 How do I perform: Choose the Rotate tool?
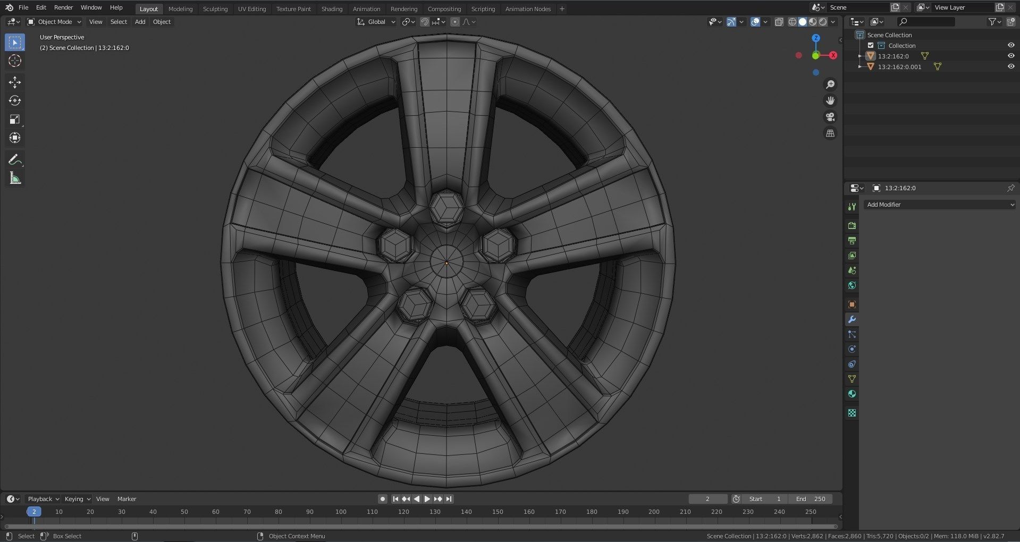(x=15, y=100)
